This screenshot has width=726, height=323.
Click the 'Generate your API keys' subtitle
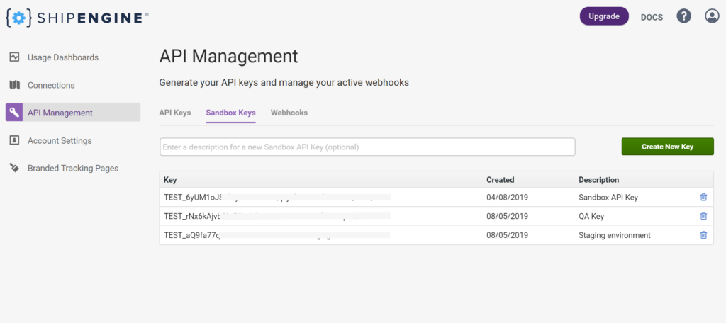(284, 83)
